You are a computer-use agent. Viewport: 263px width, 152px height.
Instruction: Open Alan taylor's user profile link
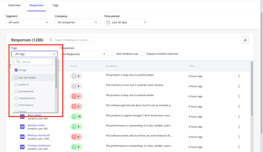tap(35, 115)
